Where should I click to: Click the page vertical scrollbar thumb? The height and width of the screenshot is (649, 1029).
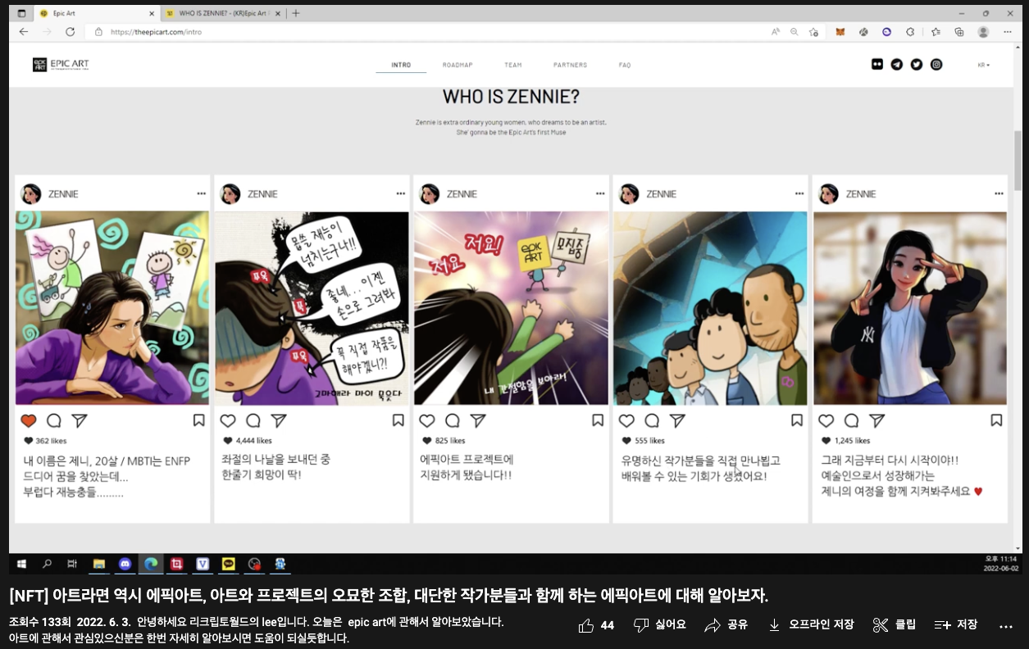(1018, 160)
